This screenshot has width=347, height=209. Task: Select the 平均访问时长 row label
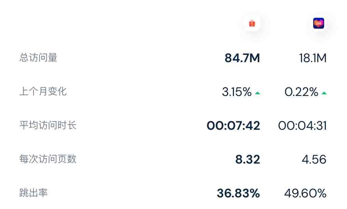click(48, 125)
